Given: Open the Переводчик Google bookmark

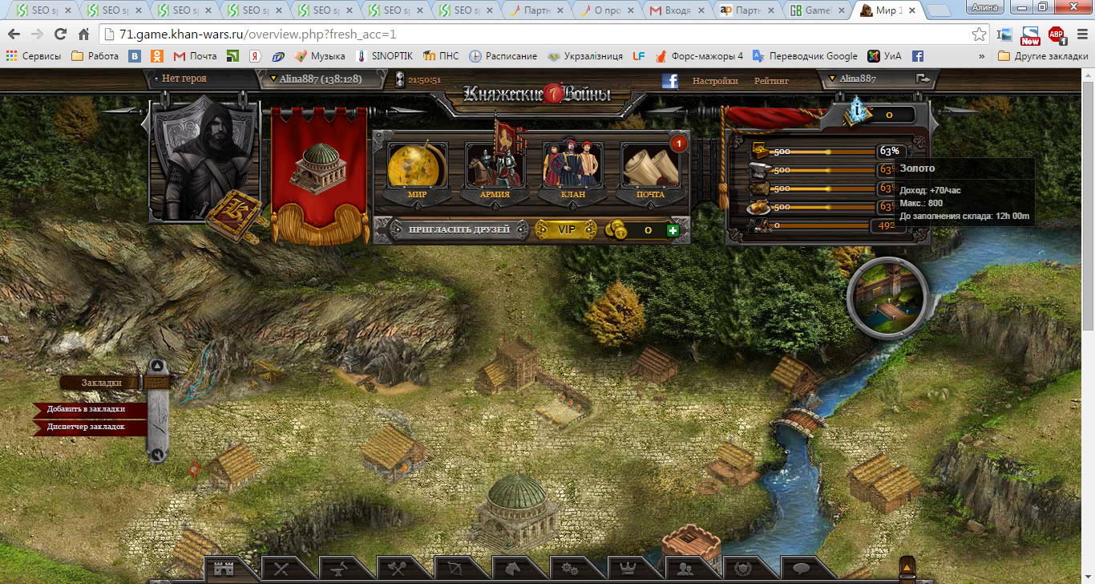Looking at the screenshot, I should 805,56.
